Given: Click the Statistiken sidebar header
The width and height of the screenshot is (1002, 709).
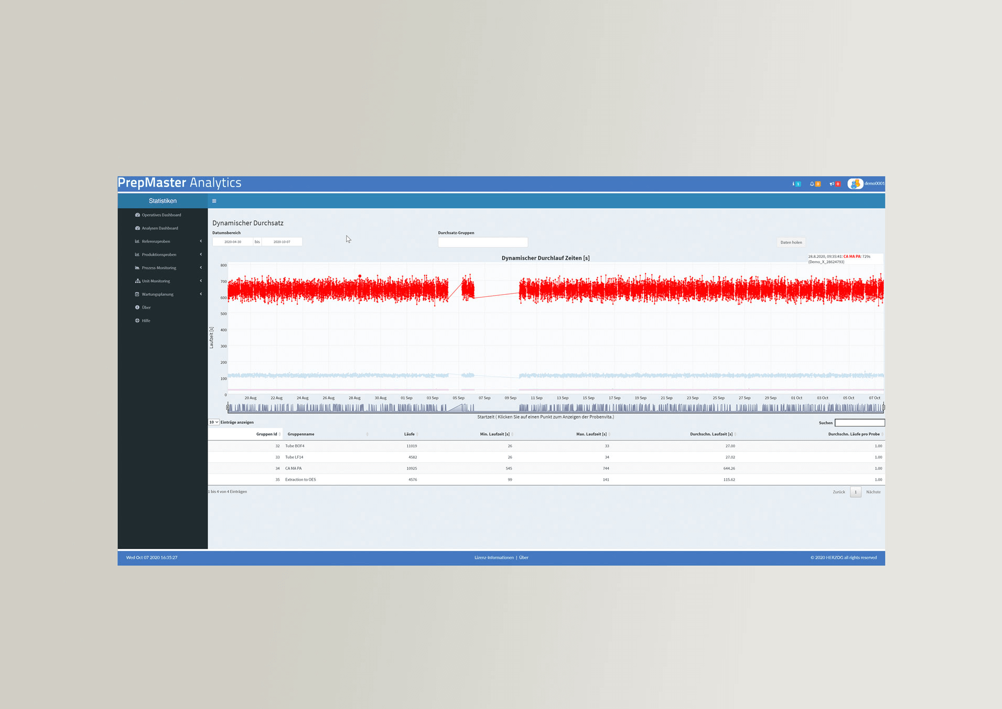Looking at the screenshot, I should point(163,201).
